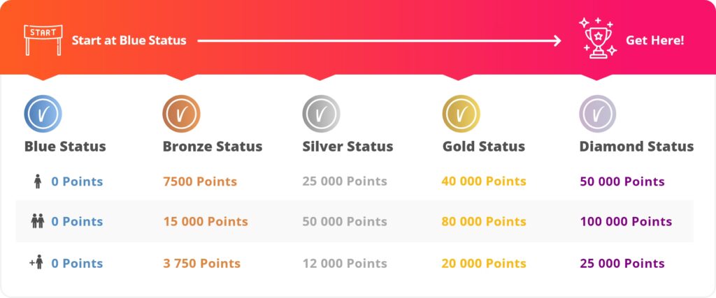Click the two-person couple icon
The height and width of the screenshot is (298, 716).
(38, 222)
